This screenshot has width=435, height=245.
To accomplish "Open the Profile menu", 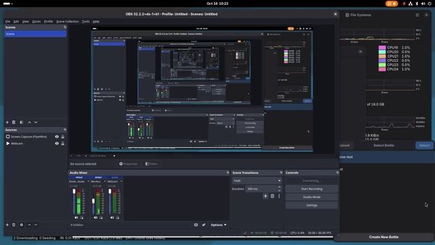I will pos(48,21).
